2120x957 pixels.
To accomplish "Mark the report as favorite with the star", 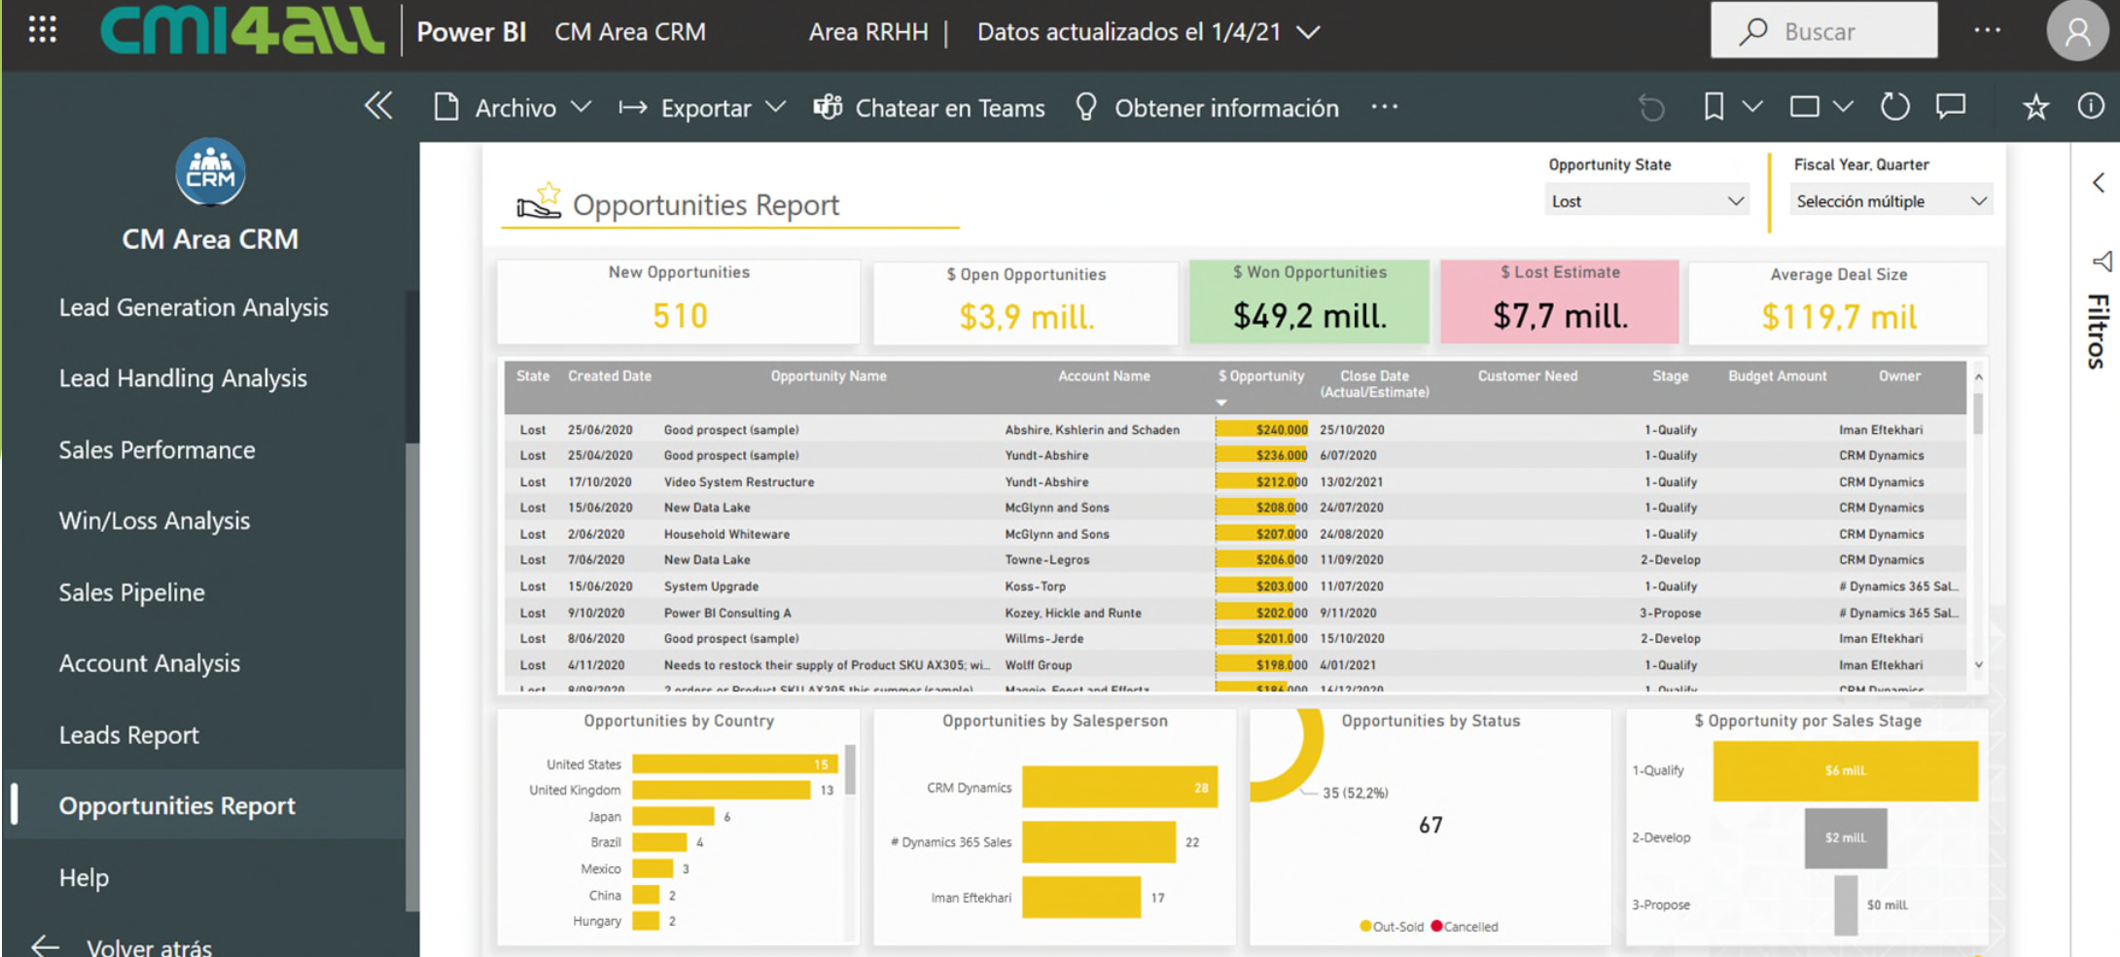I will point(2034,107).
